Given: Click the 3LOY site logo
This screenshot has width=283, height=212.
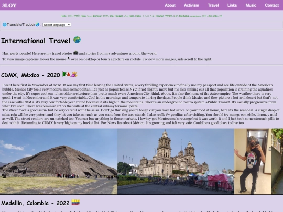Looking at the screenshot, I should (x=9, y=5).
